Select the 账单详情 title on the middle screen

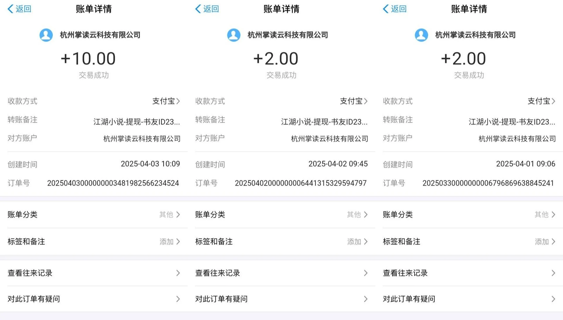(x=281, y=9)
